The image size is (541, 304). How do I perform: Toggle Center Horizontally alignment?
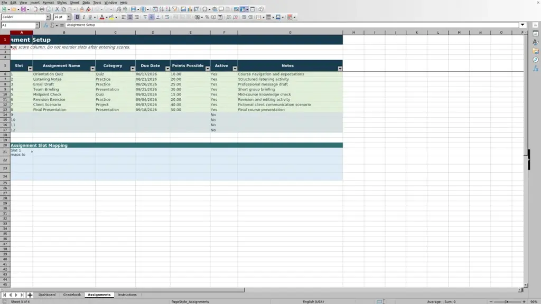(x=130, y=17)
